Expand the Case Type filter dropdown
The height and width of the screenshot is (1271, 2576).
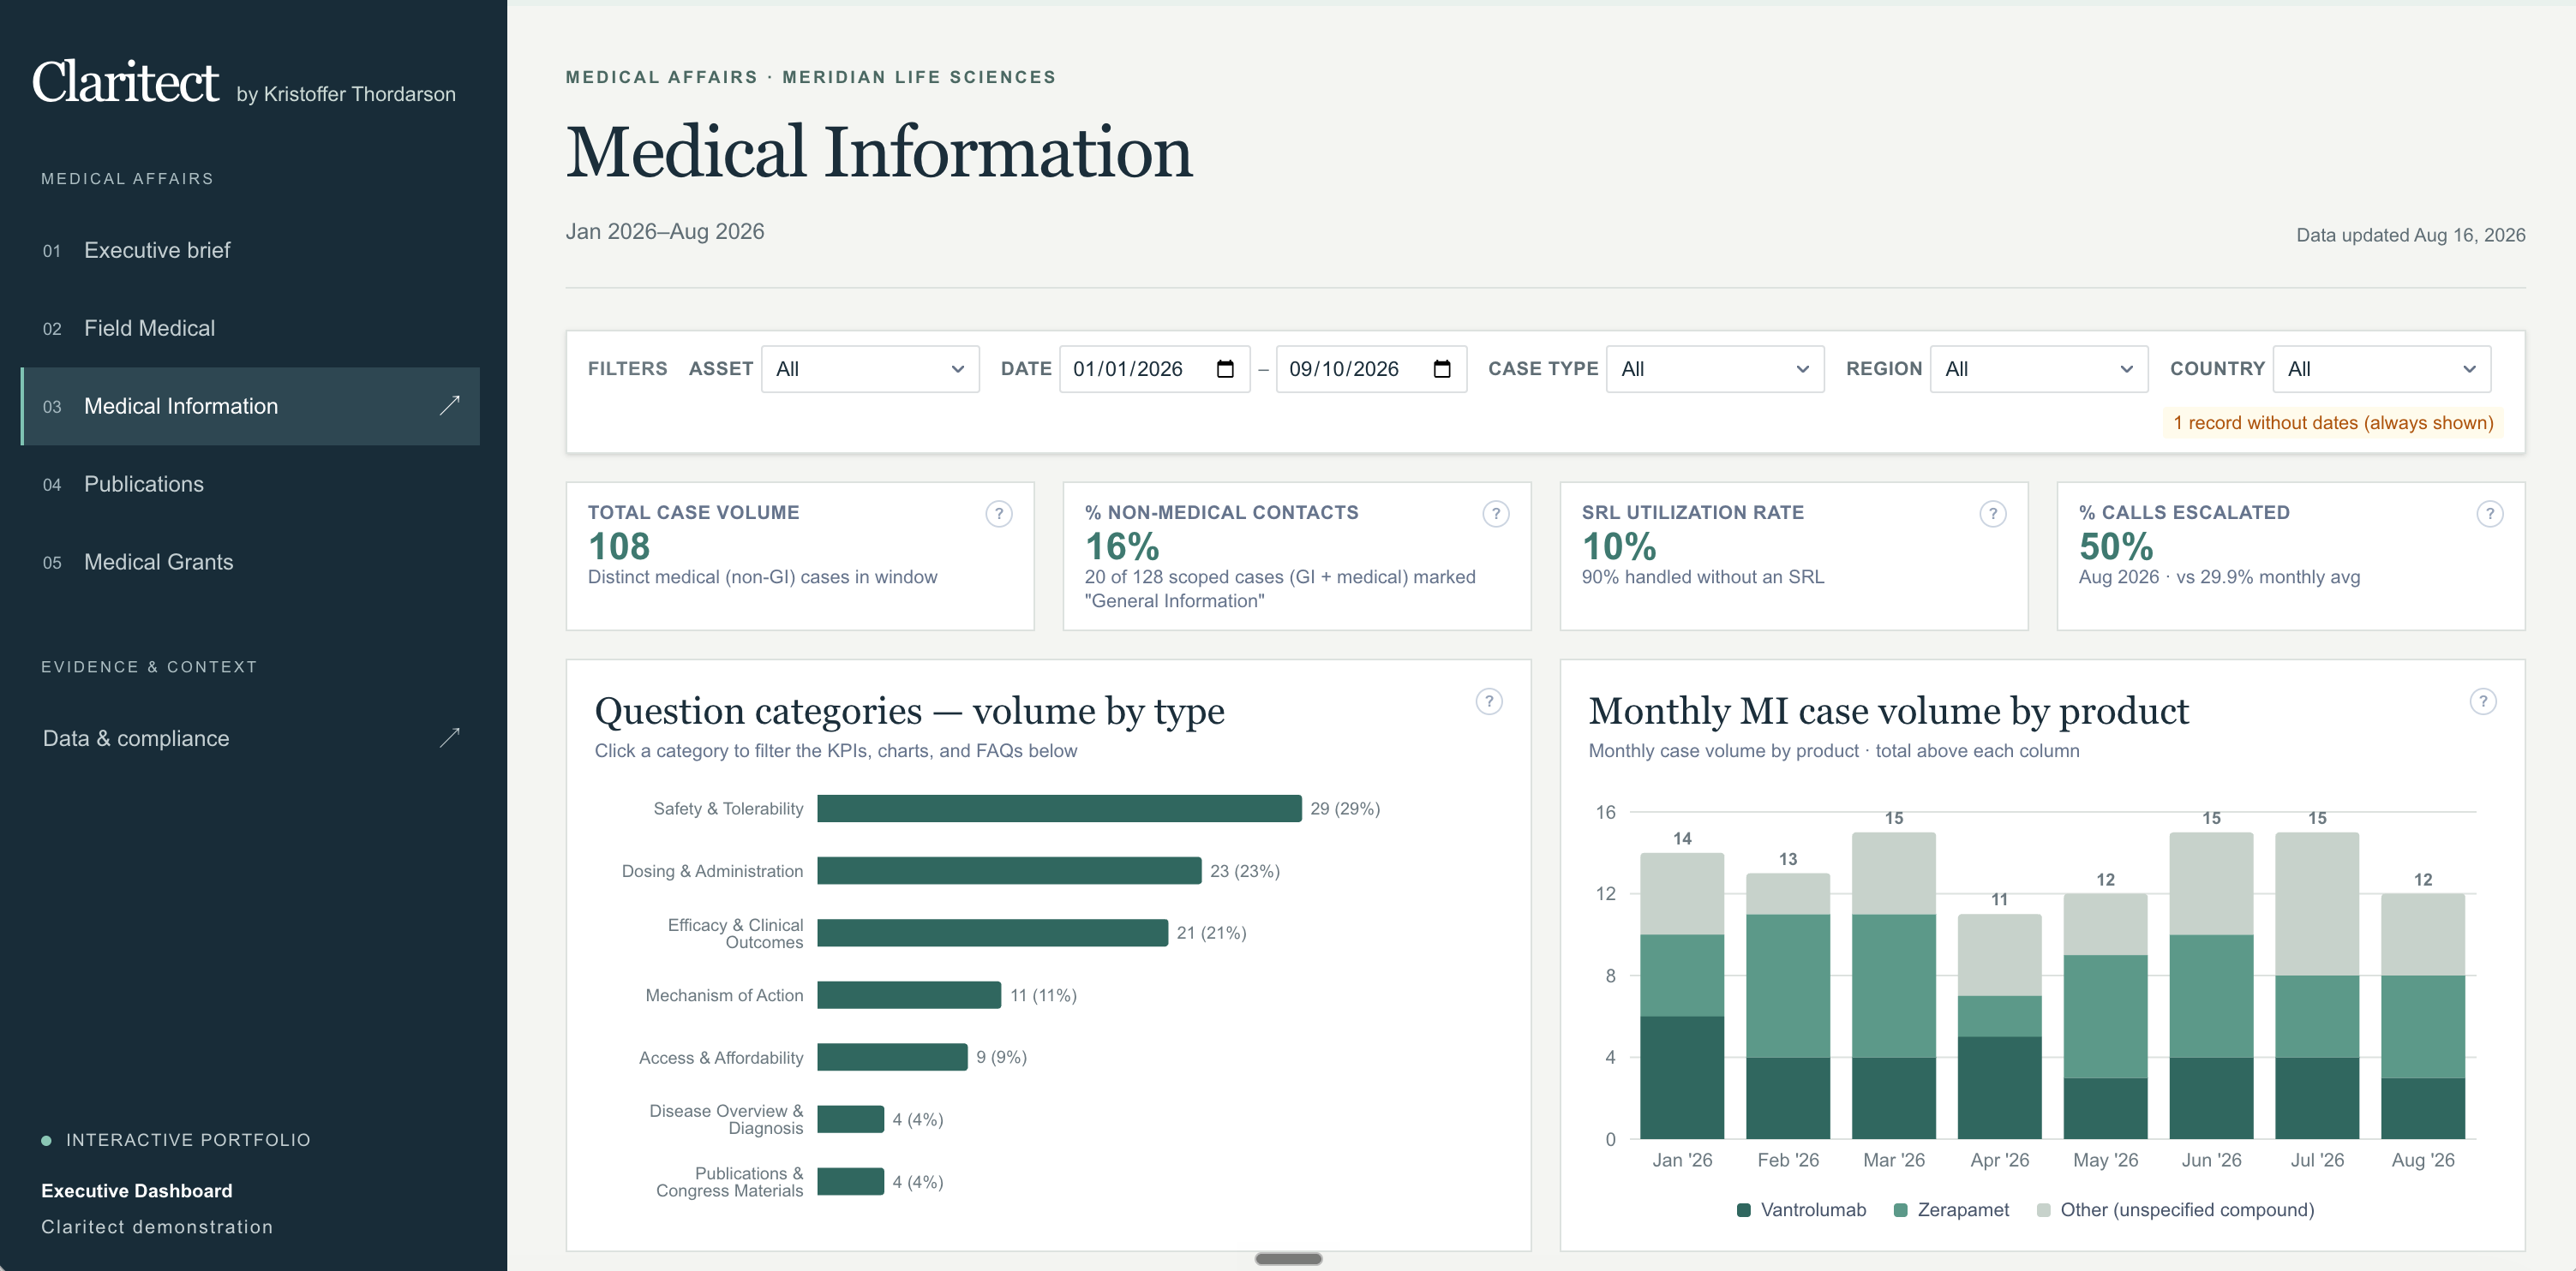(1715, 368)
